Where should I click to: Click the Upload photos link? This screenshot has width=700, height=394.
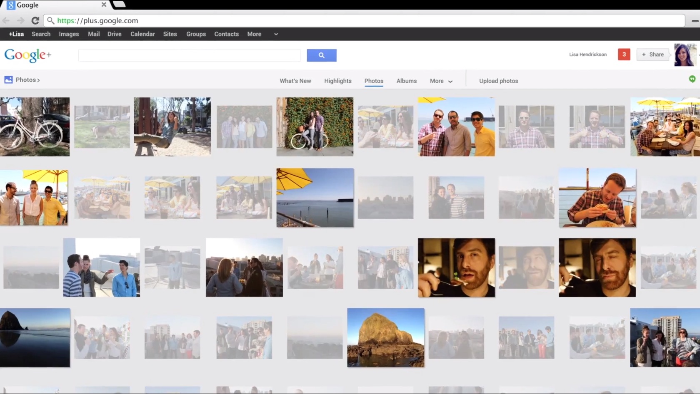[x=498, y=81]
